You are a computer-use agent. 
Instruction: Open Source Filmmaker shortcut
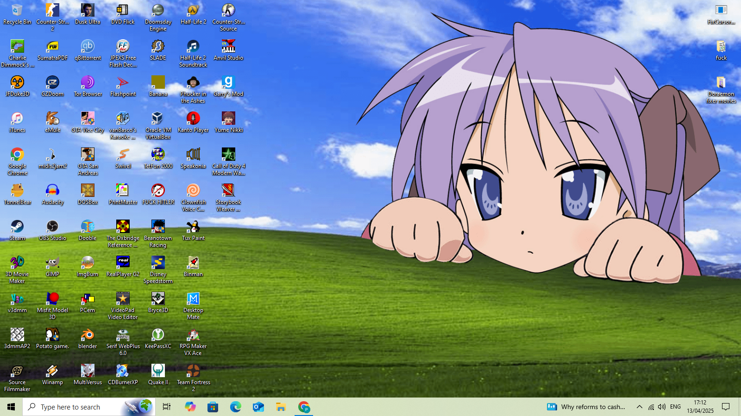17,378
